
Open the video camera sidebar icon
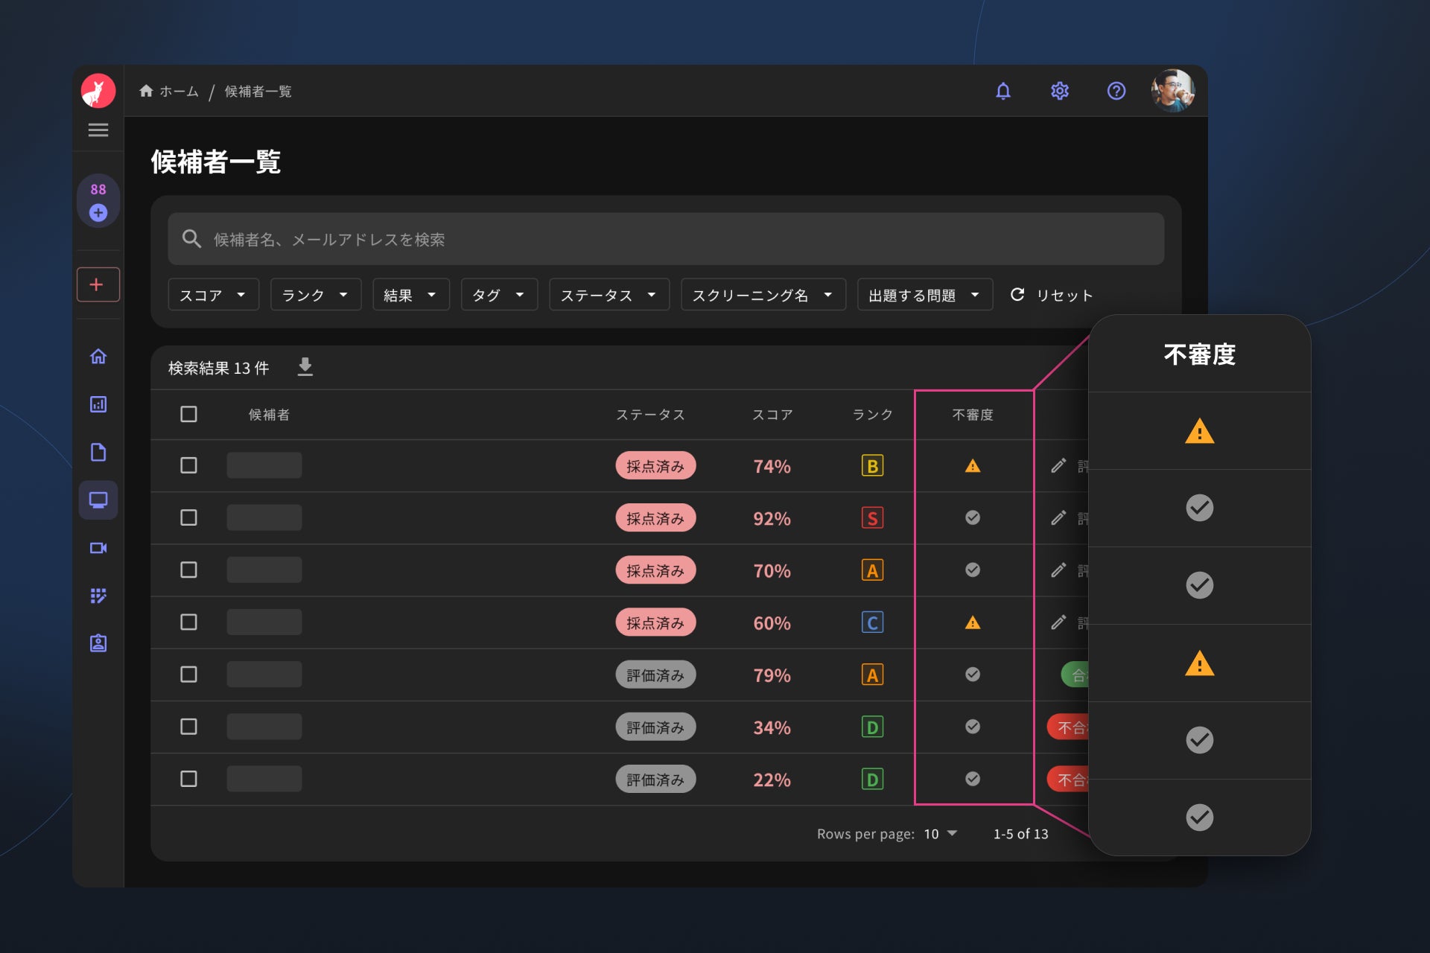tap(98, 548)
